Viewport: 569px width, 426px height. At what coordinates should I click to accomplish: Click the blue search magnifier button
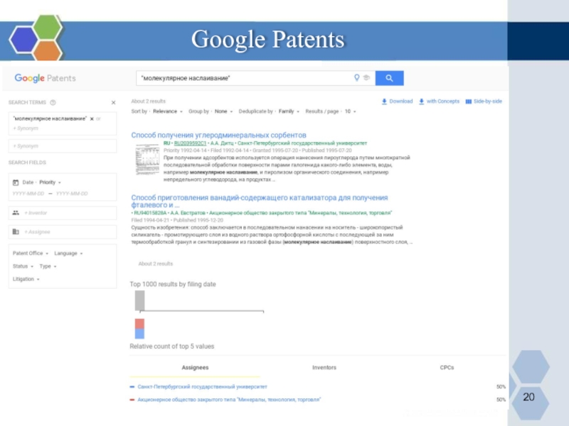click(389, 78)
